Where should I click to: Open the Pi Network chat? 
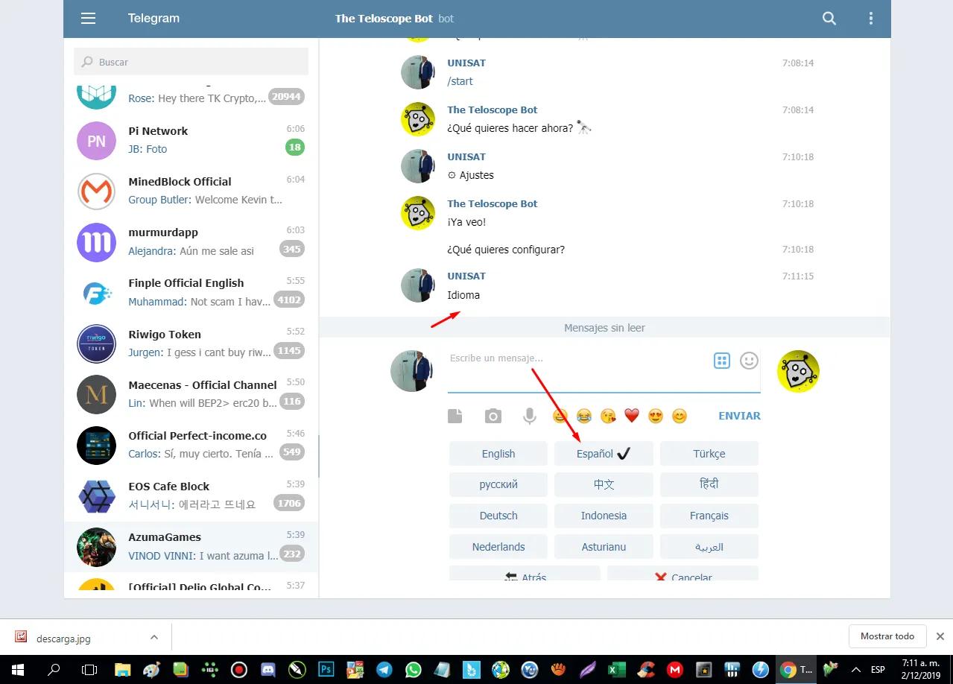pos(191,141)
